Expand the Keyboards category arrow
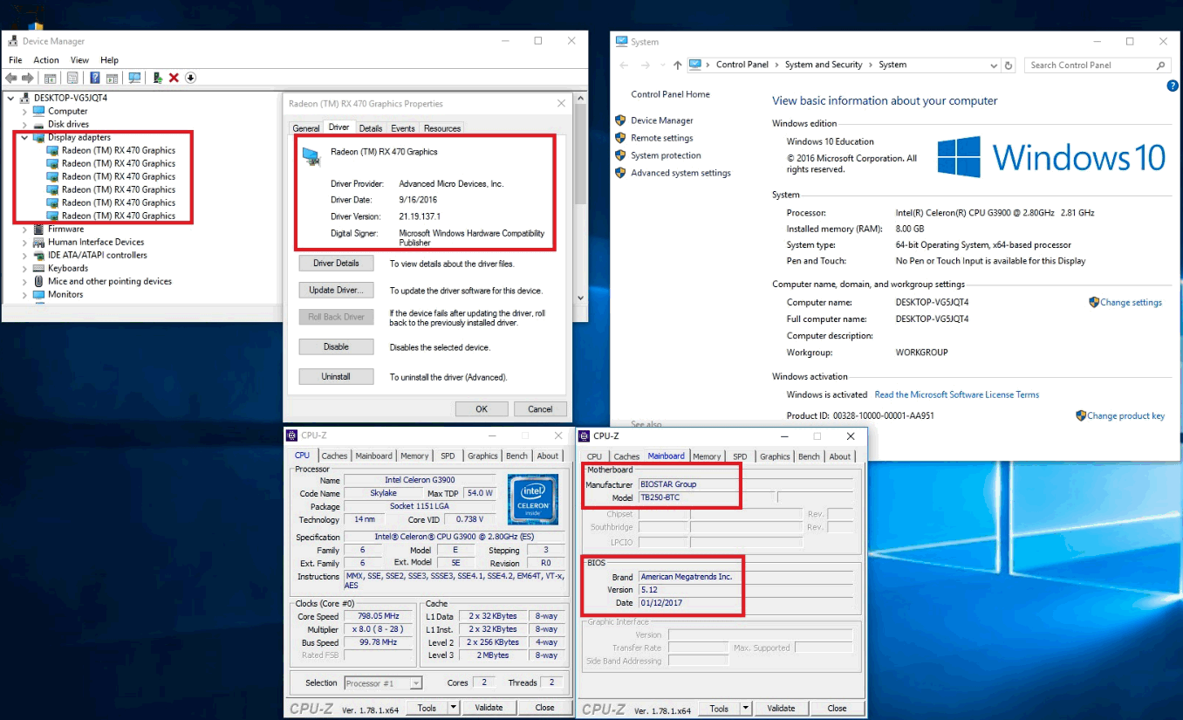1183x720 pixels. (24, 268)
